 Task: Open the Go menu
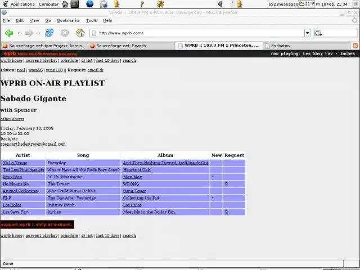pyautogui.click(x=48, y=20)
